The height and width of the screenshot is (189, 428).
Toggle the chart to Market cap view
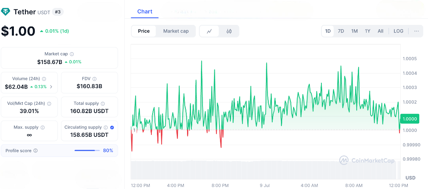pyautogui.click(x=176, y=31)
